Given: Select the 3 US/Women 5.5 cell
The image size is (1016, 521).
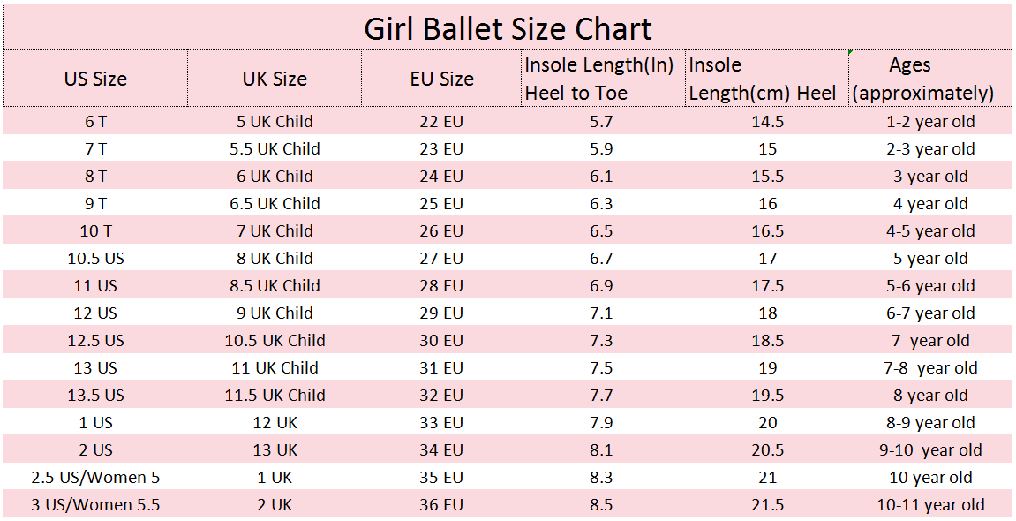Looking at the screenshot, I should tap(95, 505).
